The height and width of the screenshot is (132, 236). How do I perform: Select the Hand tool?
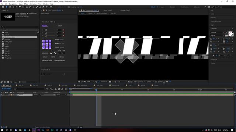10,7
